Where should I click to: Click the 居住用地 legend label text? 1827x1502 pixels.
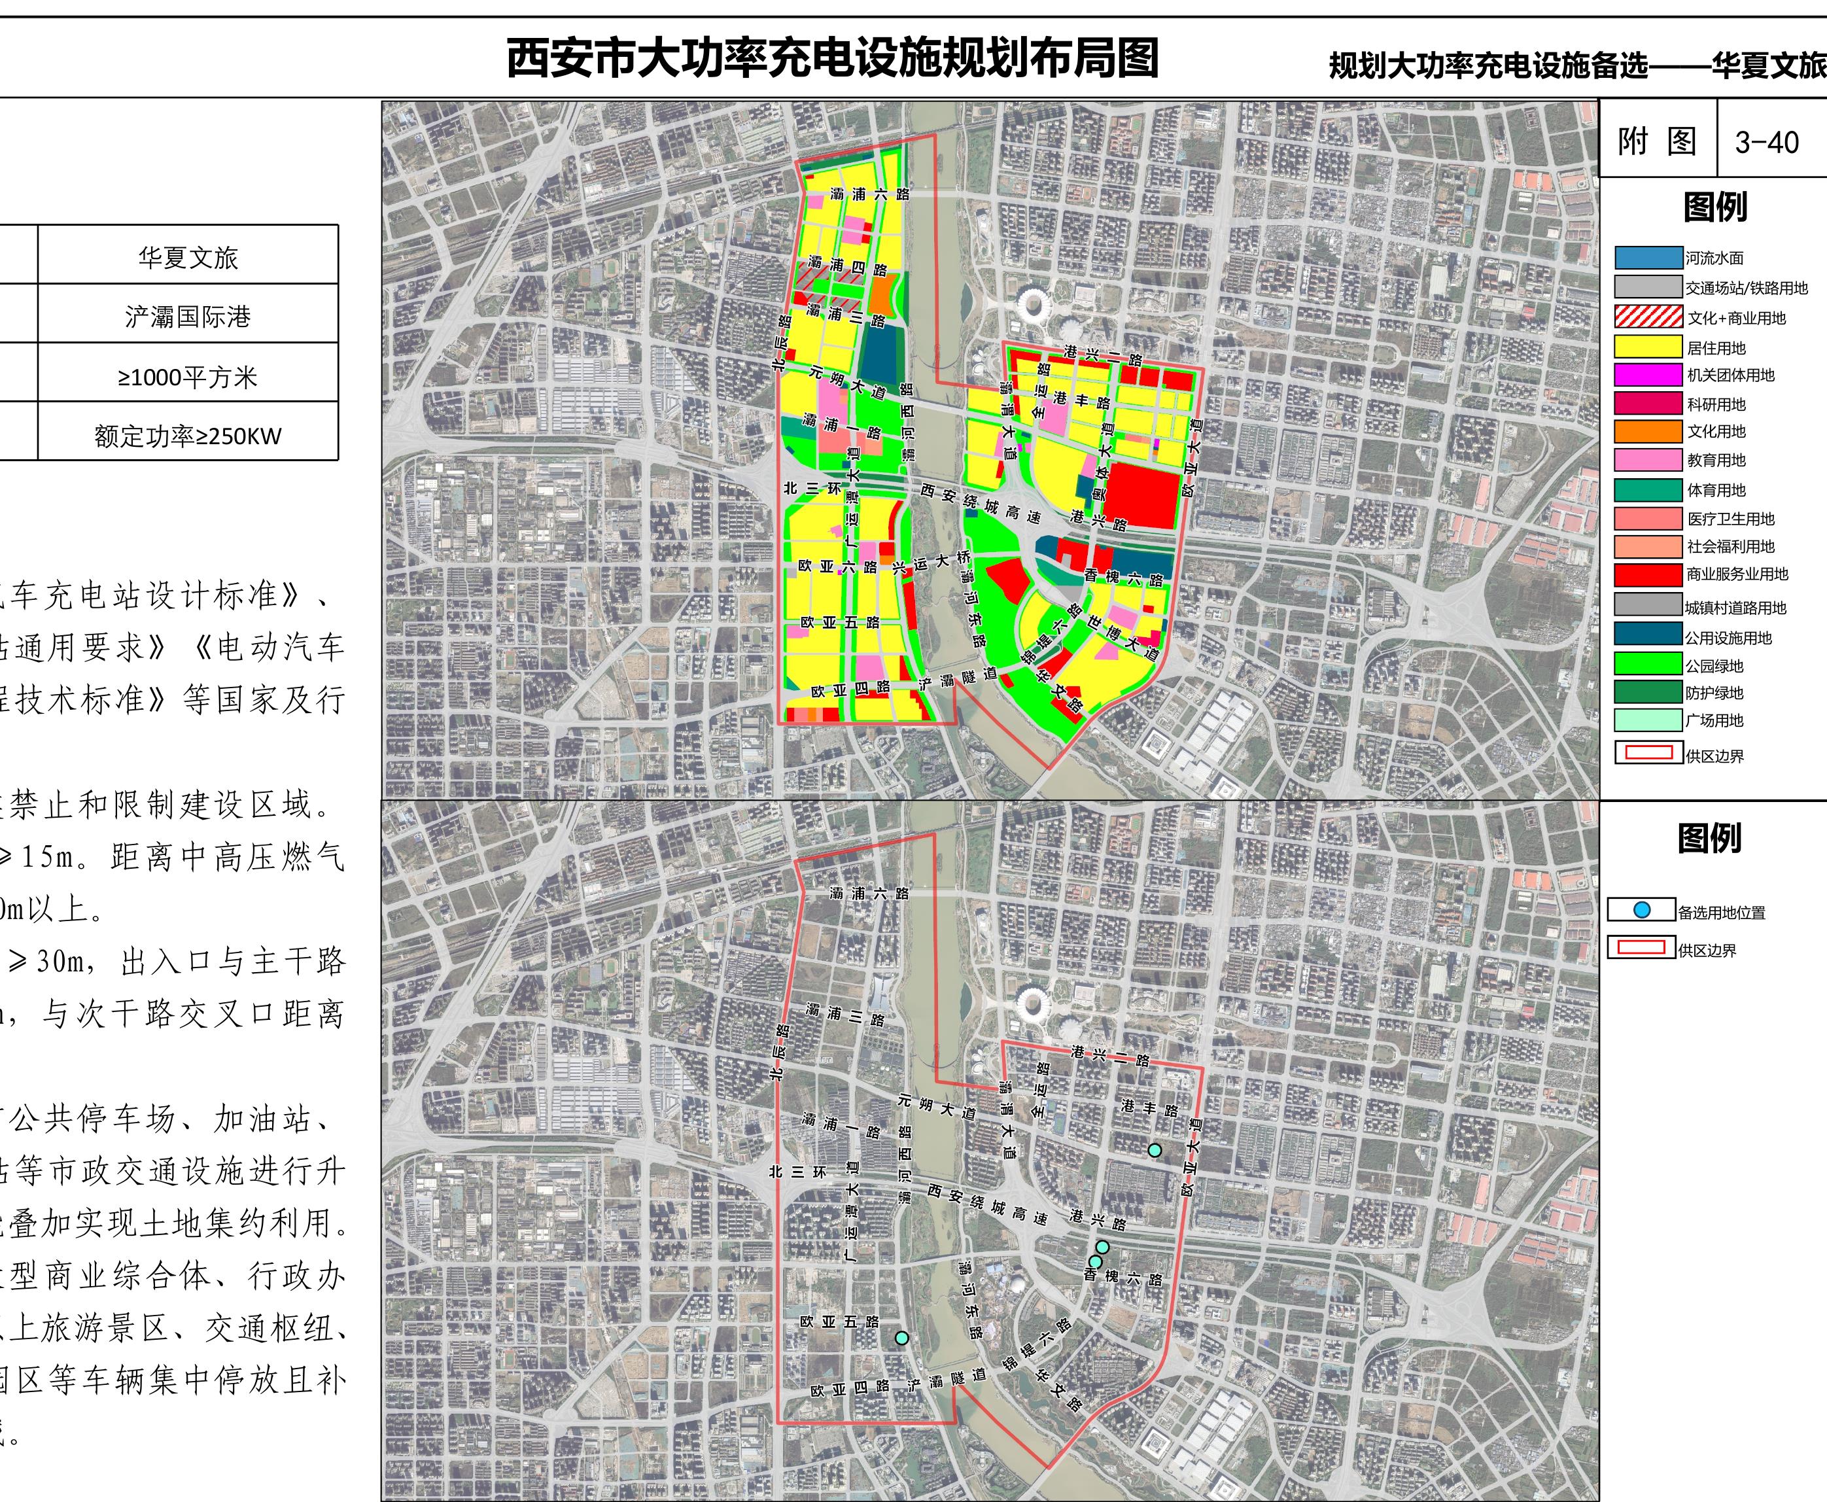tap(1716, 348)
